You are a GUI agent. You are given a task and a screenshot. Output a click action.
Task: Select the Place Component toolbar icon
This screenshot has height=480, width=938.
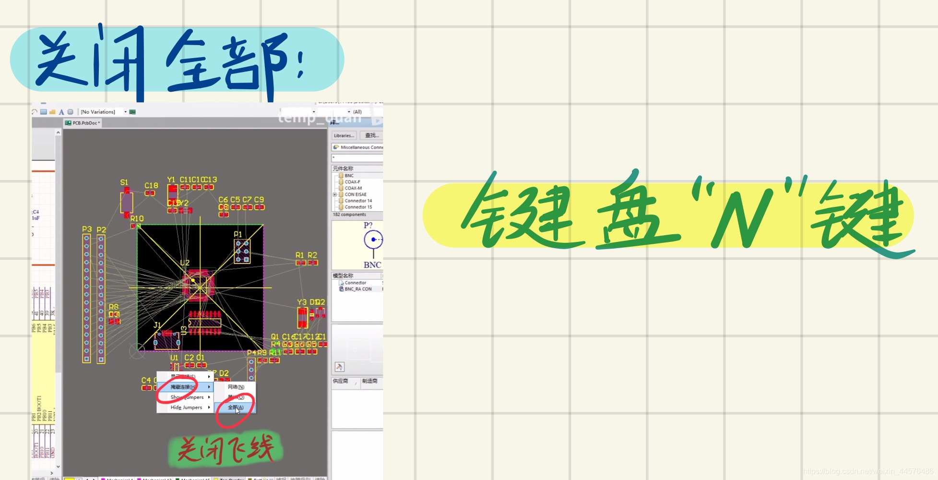pos(71,112)
